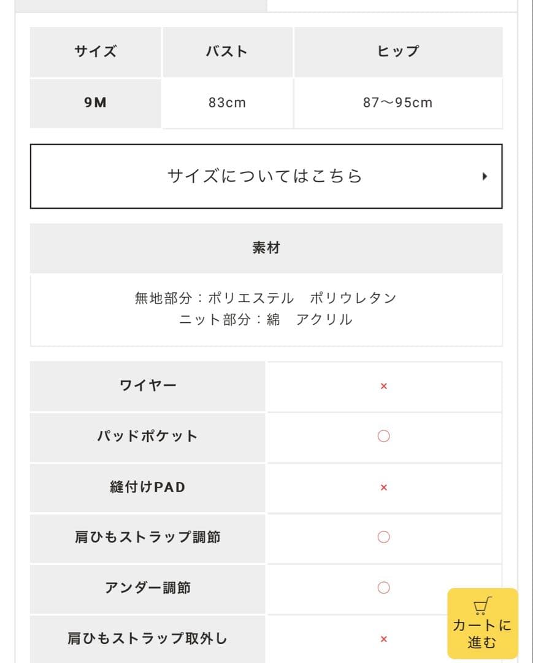
Task: Select the 87〜95cm hip value
Action: (x=398, y=103)
